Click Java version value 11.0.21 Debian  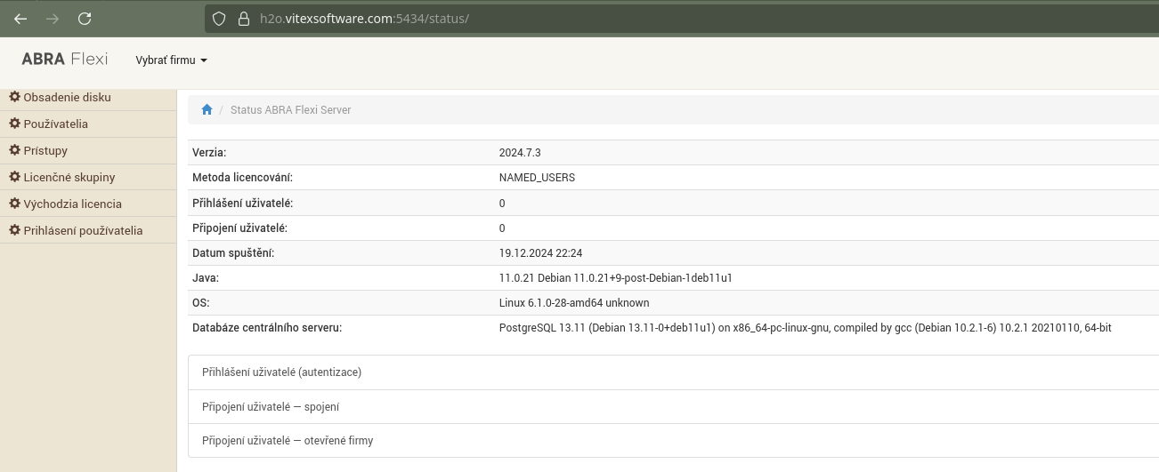[615, 278]
